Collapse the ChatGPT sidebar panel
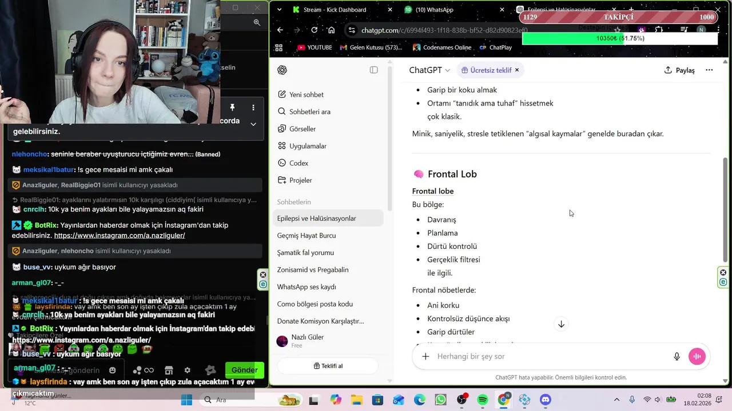The height and width of the screenshot is (411, 732). pos(373,70)
